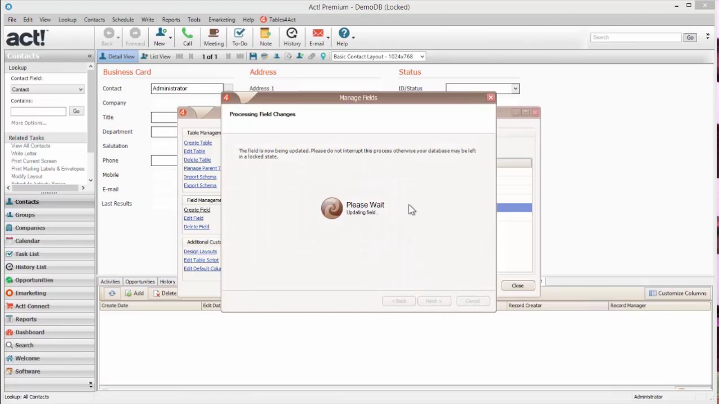Open Contacts in navigation bar
The image size is (719, 404).
tap(49, 201)
